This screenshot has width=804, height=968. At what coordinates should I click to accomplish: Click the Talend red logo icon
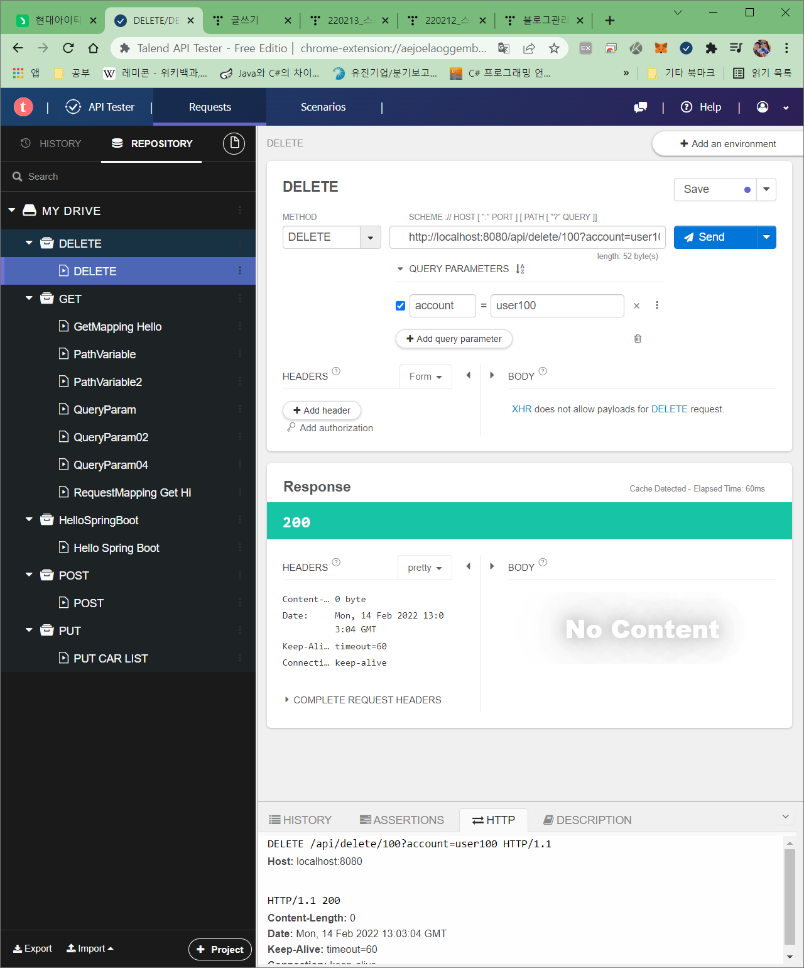(23, 107)
